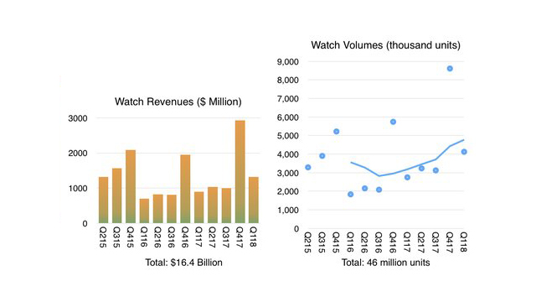Screen dimensions: 536x302
Task: Select the Q416 volume data point
Action: tap(393, 122)
